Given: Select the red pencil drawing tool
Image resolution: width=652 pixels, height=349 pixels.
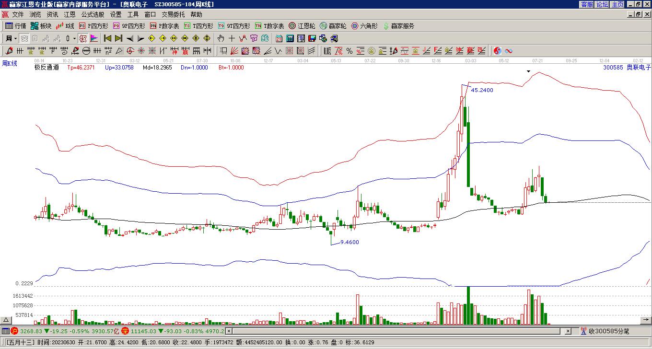Looking at the screenshot, I should 9,51.
